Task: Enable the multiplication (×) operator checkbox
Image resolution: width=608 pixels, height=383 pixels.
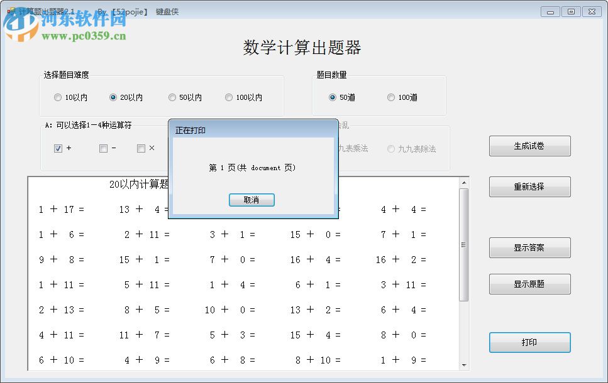Action: (x=141, y=148)
